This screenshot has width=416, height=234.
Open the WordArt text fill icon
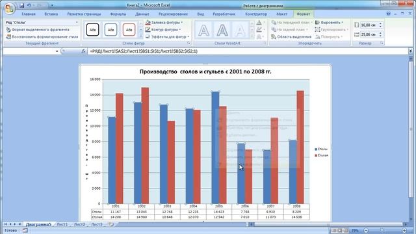[x=259, y=23]
